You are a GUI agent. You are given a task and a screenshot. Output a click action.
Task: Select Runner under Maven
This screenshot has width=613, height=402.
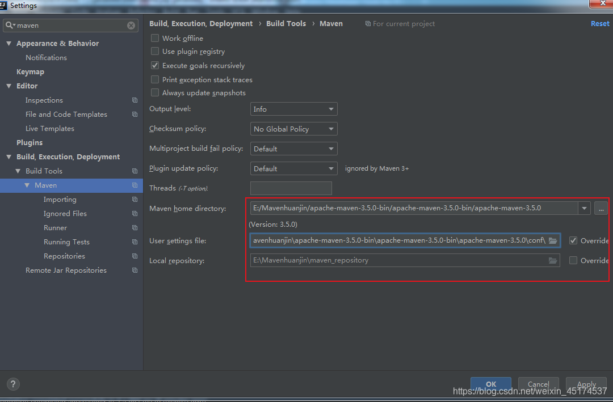(x=55, y=228)
